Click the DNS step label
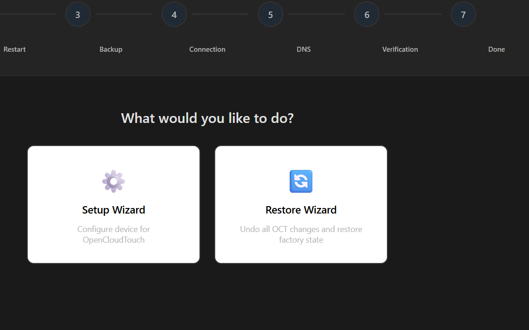The height and width of the screenshot is (330, 529). [304, 49]
